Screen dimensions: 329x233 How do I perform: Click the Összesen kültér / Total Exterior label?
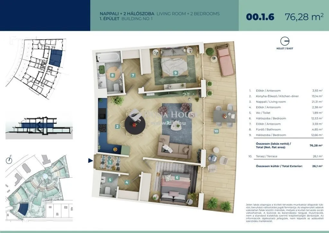click(x=279, y=166)
